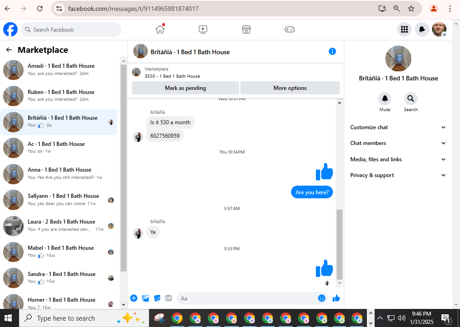Click the Facebook logo

[x=10, y=29]
